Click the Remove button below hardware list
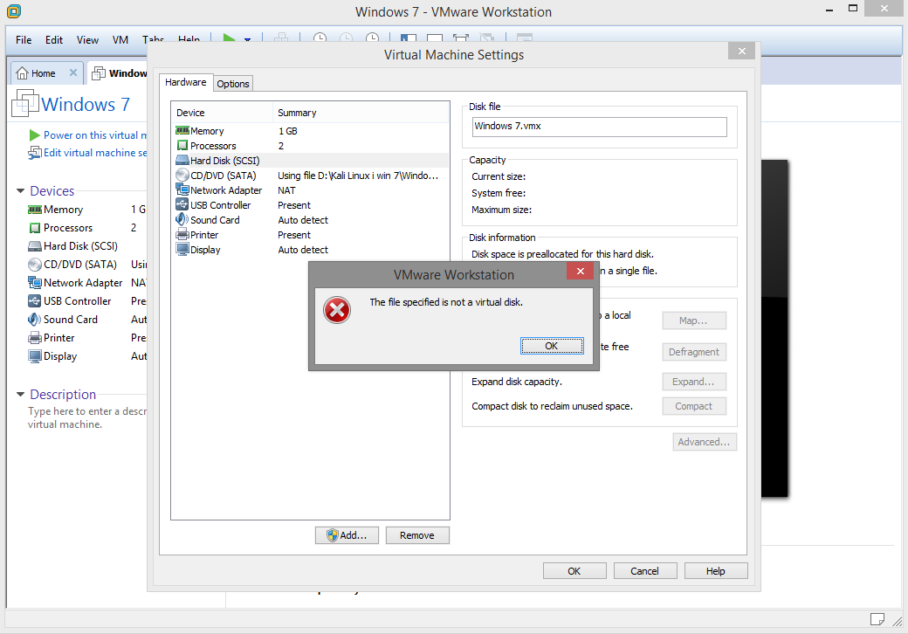 416,535
